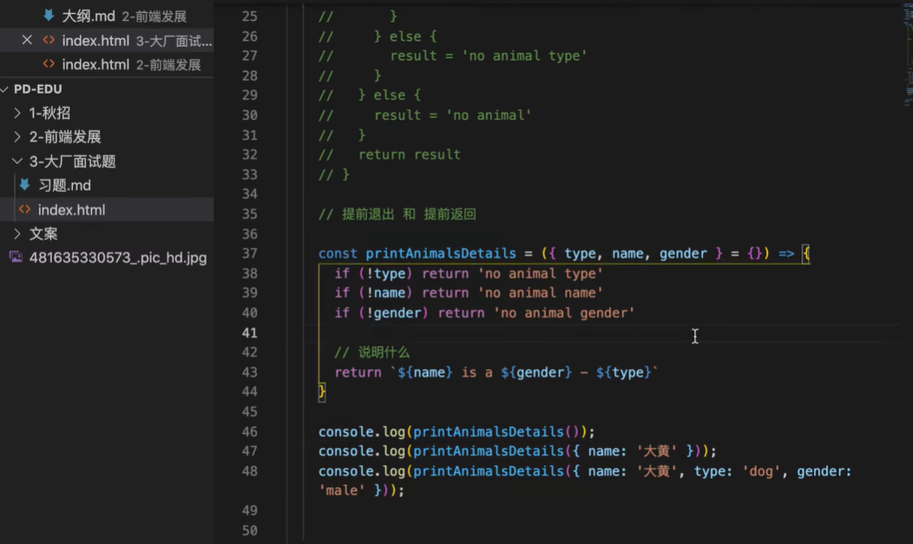
Task: Collapse the PD-EDU workspace section
Action: [5, 89]
